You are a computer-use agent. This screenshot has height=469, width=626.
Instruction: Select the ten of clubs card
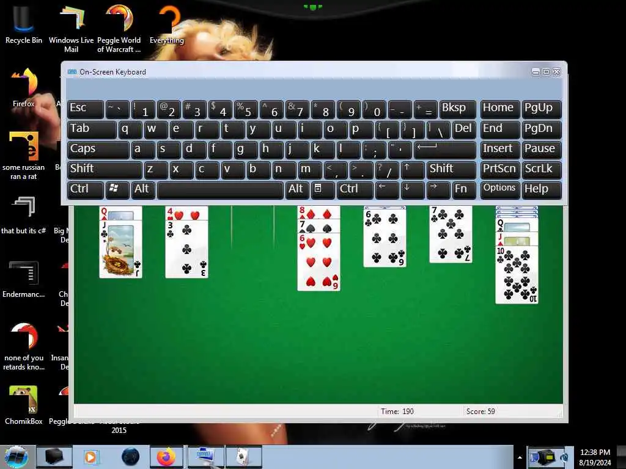tap(517, 275)
